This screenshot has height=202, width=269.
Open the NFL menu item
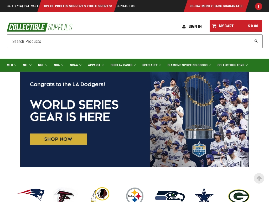tap(27, 65)
